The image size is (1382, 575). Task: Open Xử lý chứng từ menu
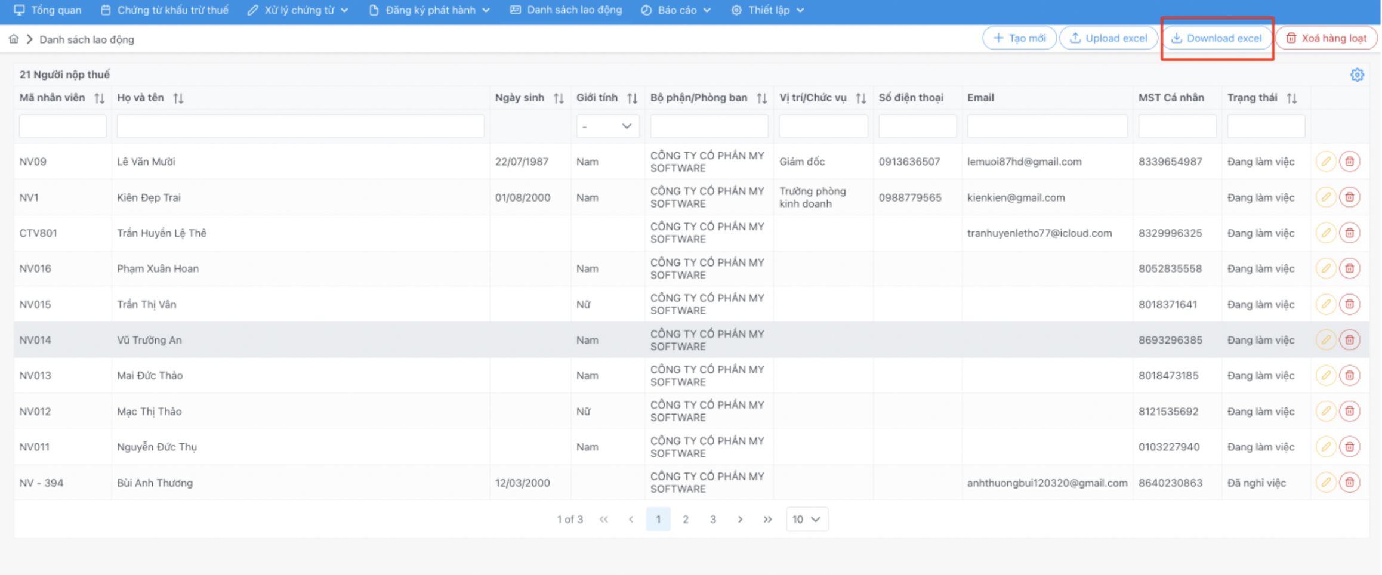298,10
